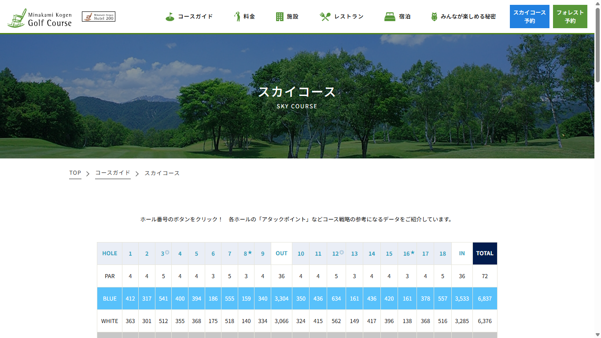Select hole 1 button in table header
Image resolution: width=601 pixels, height=338 pixels.
coord(130,253)
